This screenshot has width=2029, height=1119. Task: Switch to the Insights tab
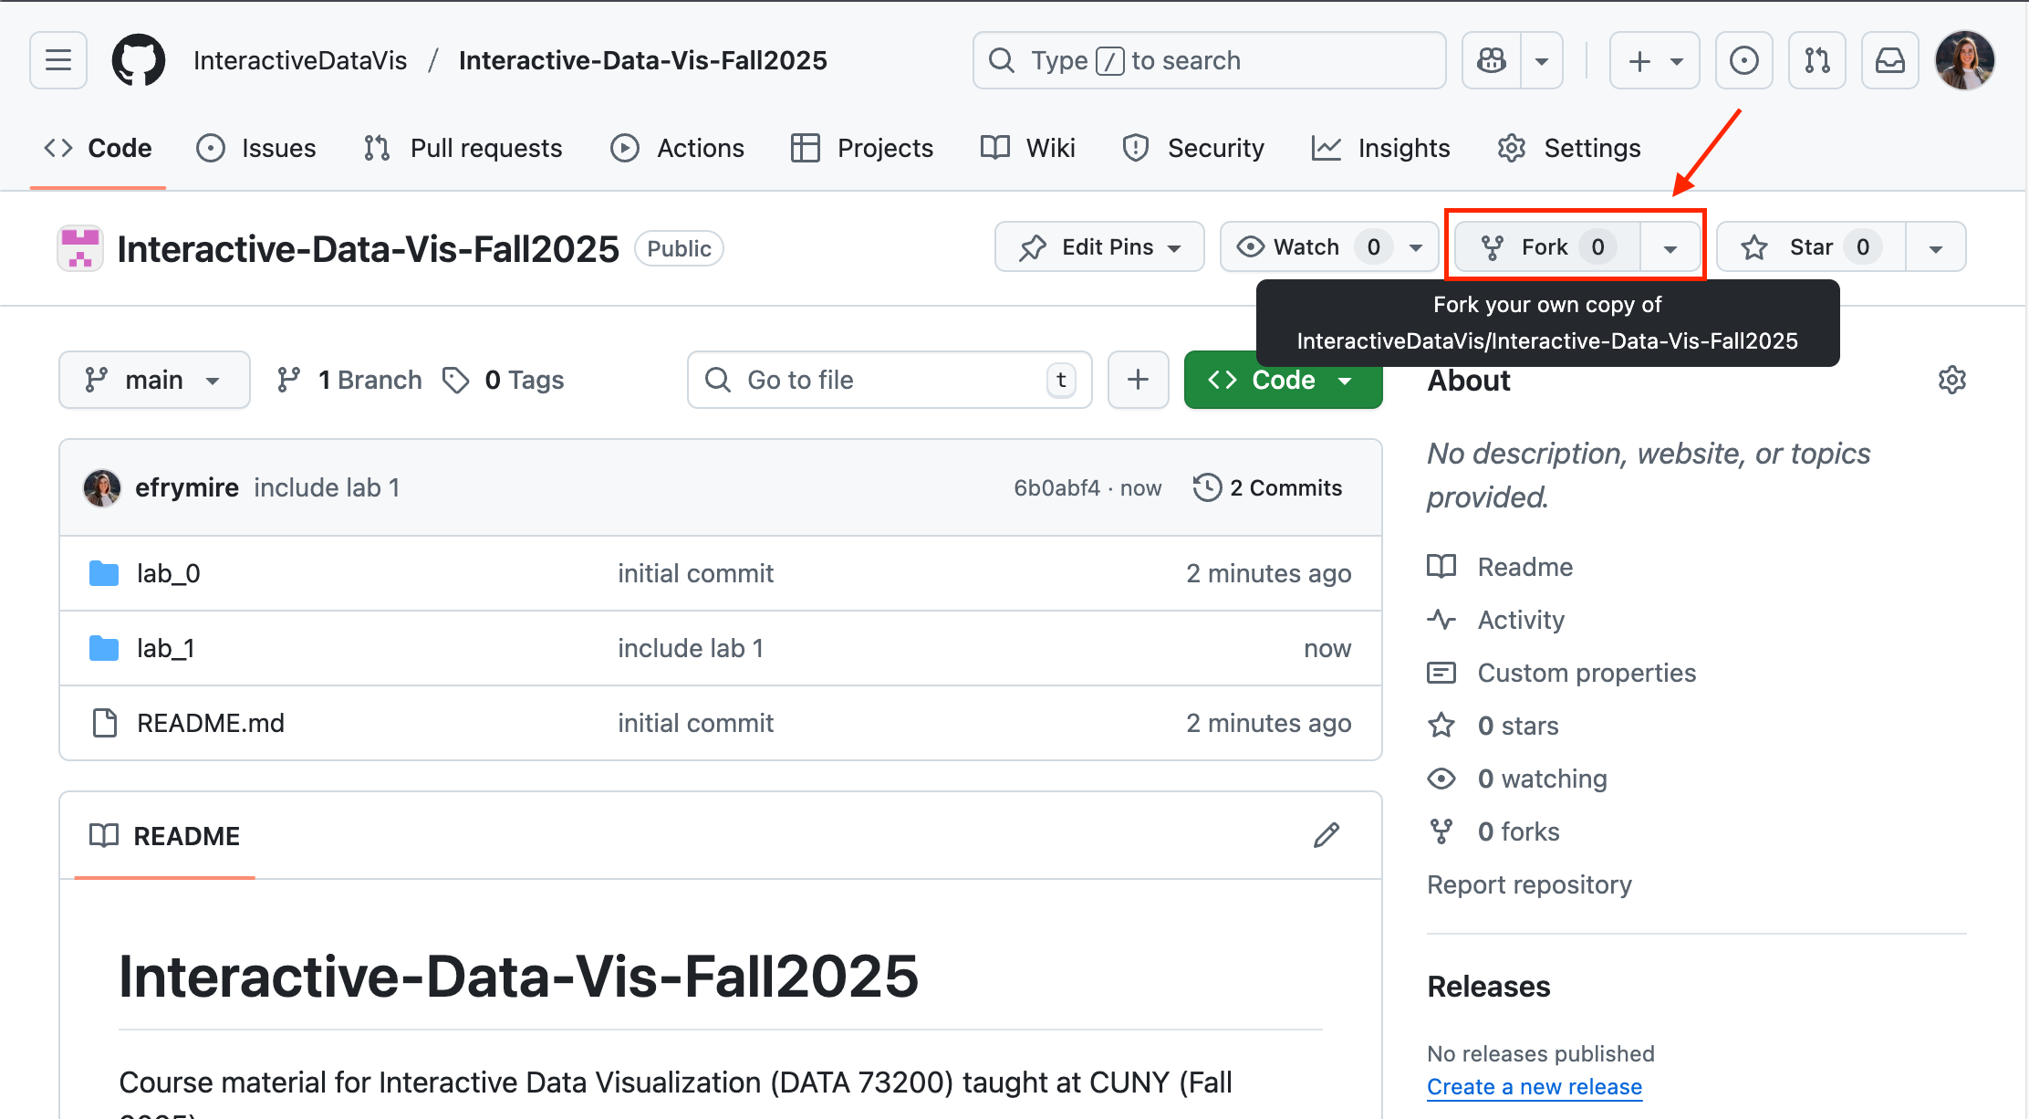tap(1381, 148)
